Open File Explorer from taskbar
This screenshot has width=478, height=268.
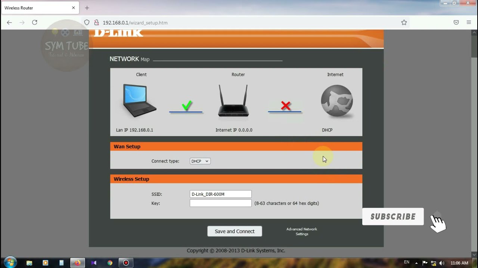coord(29,263)
